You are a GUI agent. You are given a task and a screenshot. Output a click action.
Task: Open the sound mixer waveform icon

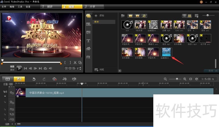tap(65, 79)
